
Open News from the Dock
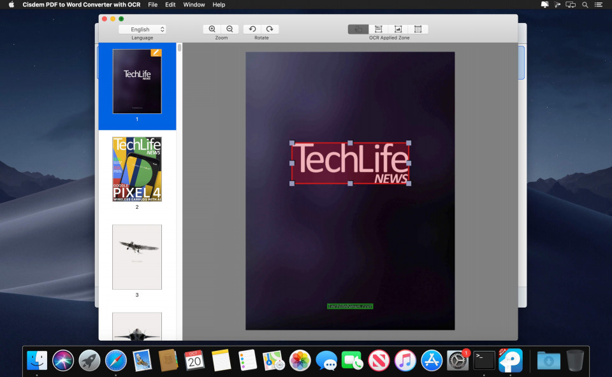point(379,360)
